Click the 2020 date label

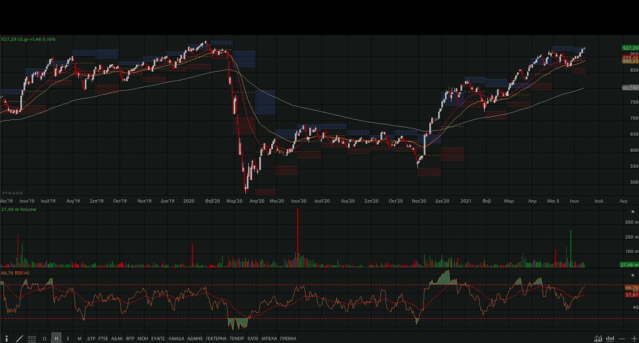(189, 201)
